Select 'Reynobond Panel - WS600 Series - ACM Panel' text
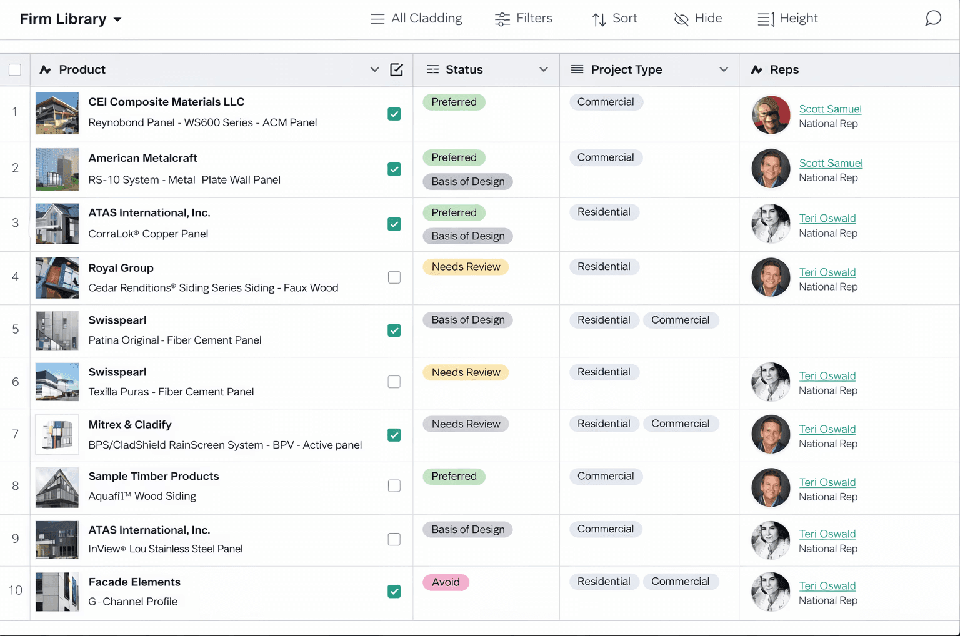960x636 pixels. coord(202,122)
